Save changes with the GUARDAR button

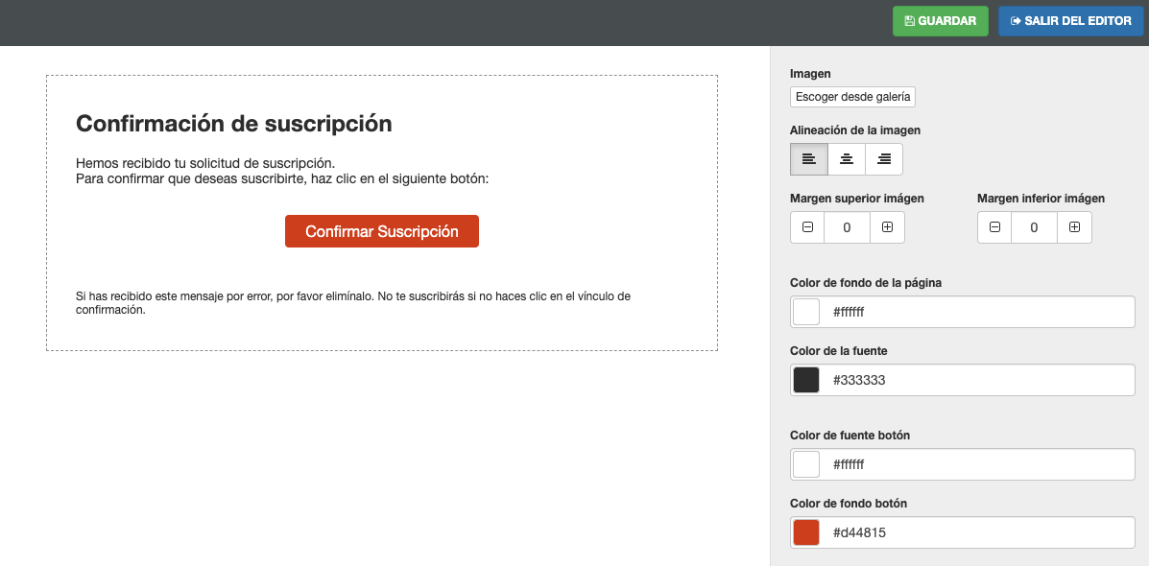tap(940, 20)
